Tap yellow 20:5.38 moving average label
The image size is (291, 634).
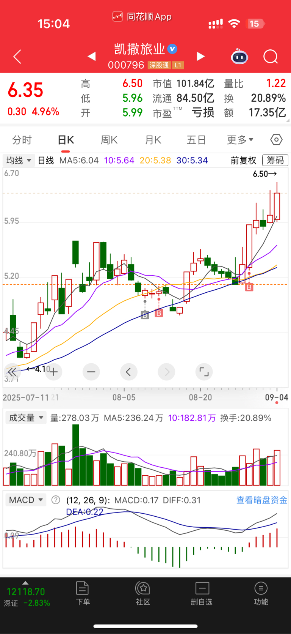click(x=155, y=160)
